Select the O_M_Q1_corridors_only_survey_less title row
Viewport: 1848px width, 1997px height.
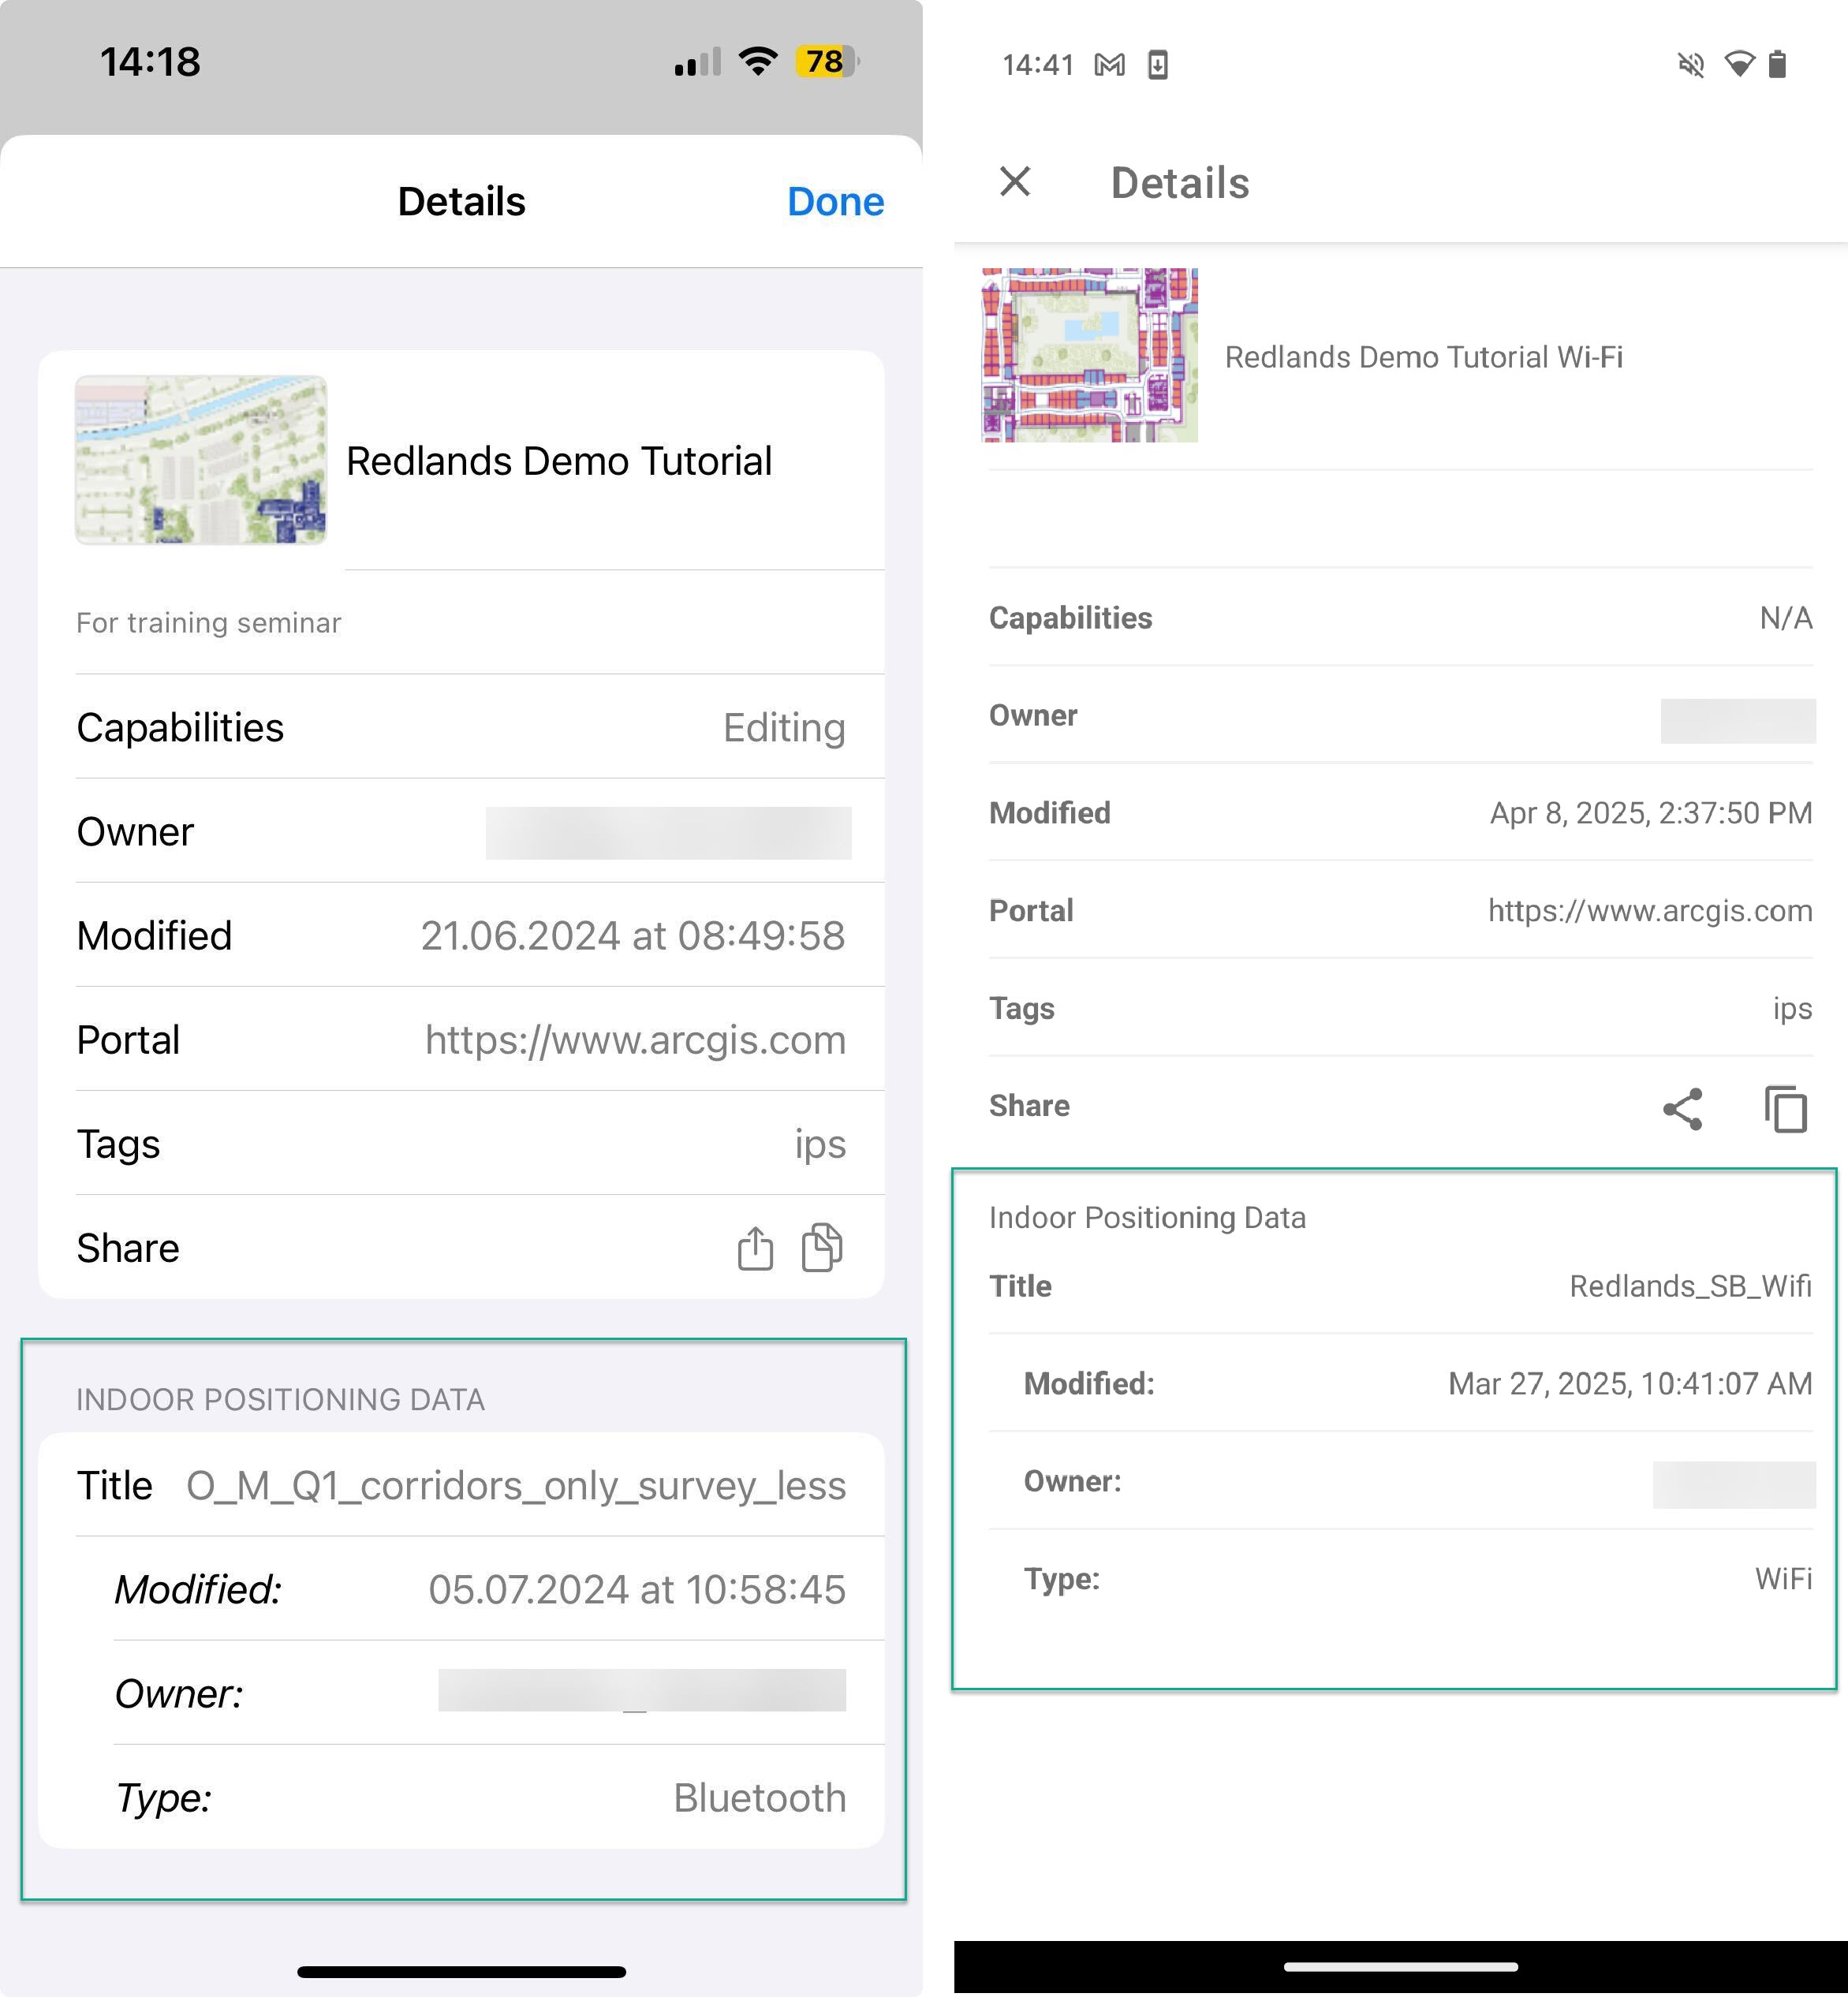click(461, 1486)
